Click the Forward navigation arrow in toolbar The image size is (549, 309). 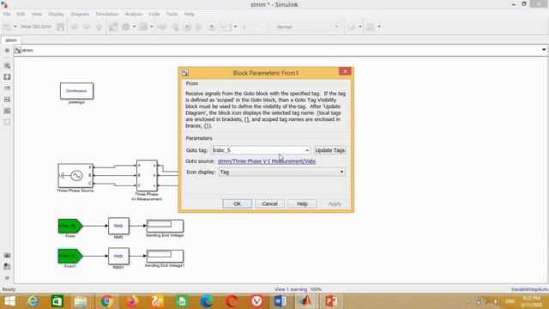tap(87, 27)
